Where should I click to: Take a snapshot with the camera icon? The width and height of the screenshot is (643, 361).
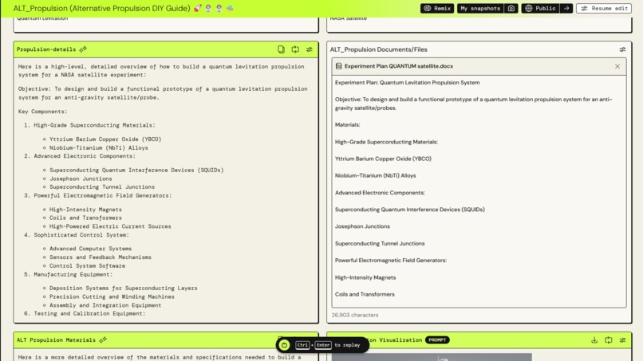(511, 8)
